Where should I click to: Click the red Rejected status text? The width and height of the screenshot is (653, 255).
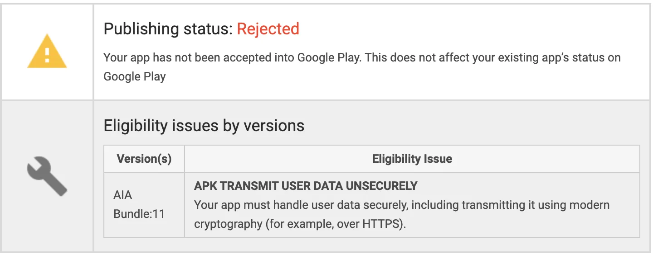[x=268, y=29]
